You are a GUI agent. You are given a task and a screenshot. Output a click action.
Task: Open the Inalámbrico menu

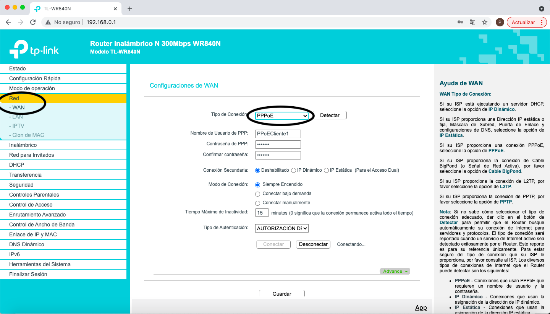pyautogui.click(x=23, y=145)
